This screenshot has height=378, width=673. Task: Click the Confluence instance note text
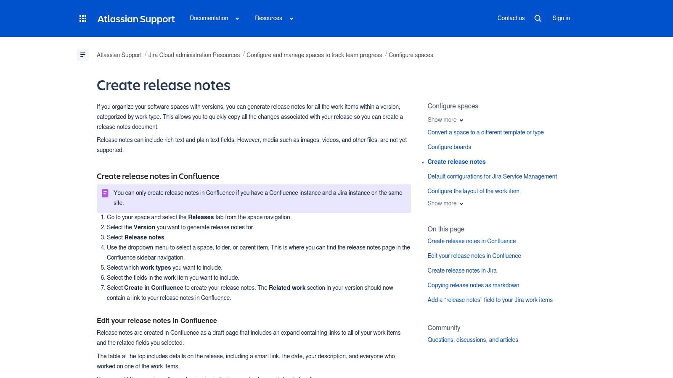pos(258,198)
